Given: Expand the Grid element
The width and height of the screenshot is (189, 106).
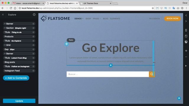Looking at the screenshot, I should pos(5,45).
